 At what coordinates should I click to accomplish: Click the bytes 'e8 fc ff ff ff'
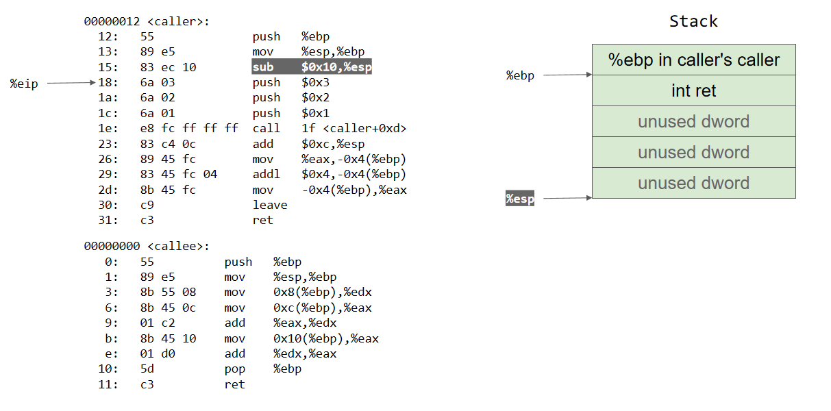(x=189, y=128)
